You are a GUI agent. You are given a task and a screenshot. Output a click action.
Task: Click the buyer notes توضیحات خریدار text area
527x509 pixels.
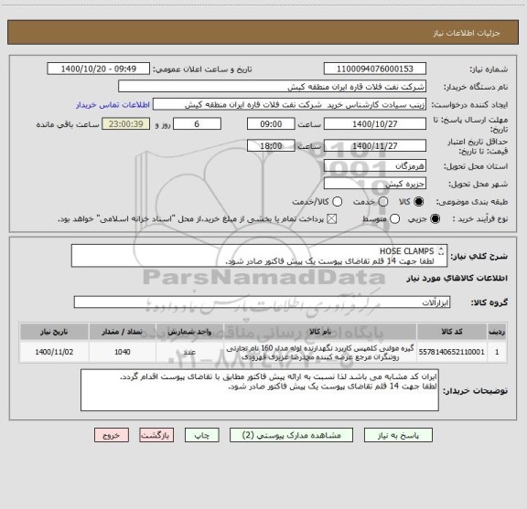(260, 390)
